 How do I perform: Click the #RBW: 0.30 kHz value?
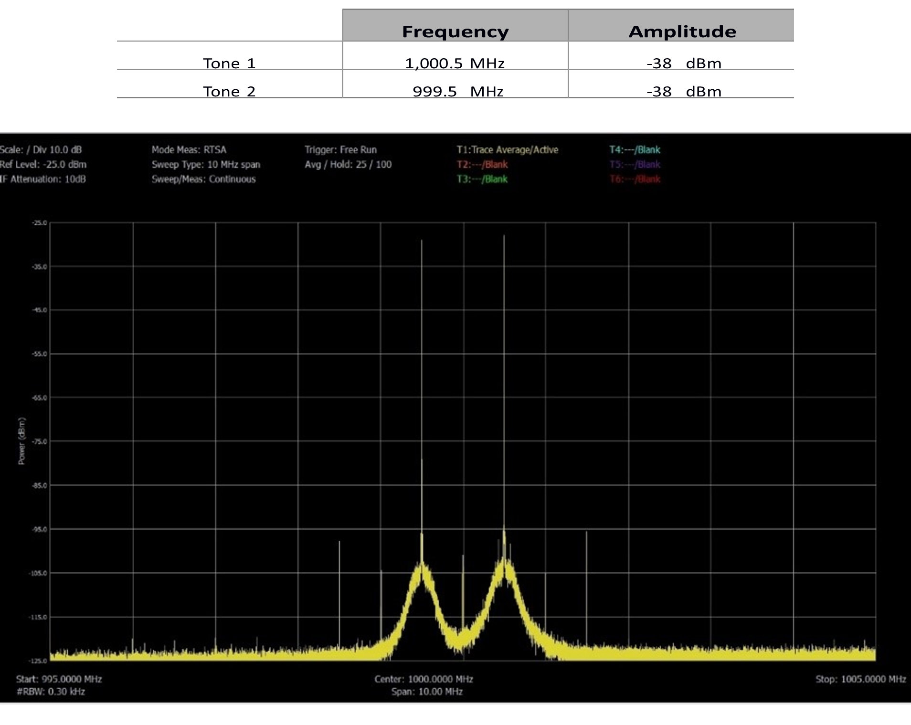point(51,691)
